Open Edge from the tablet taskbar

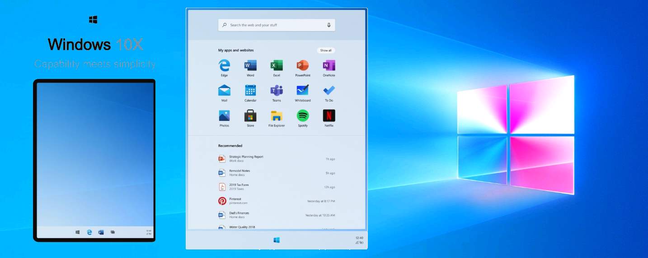(x=89, y=232)
